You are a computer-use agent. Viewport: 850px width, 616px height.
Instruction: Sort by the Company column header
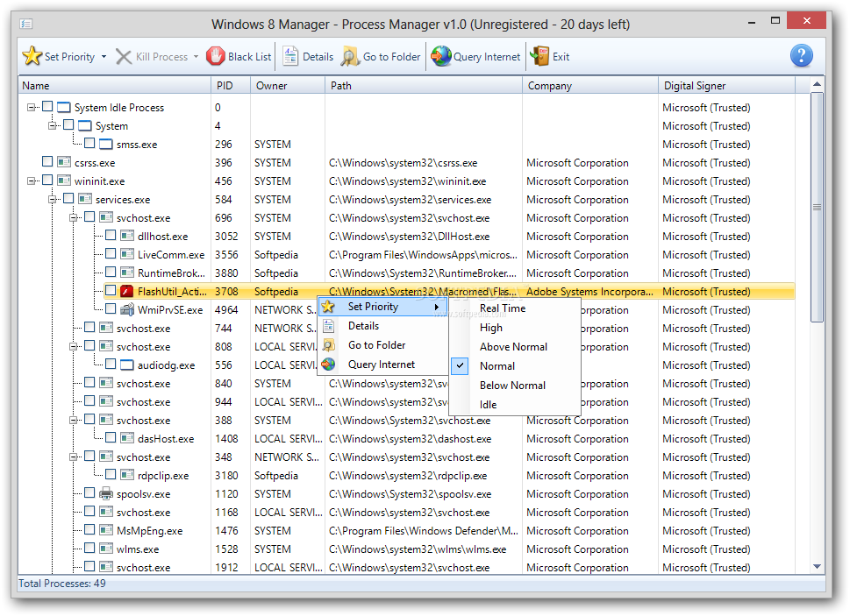[590, 86]
